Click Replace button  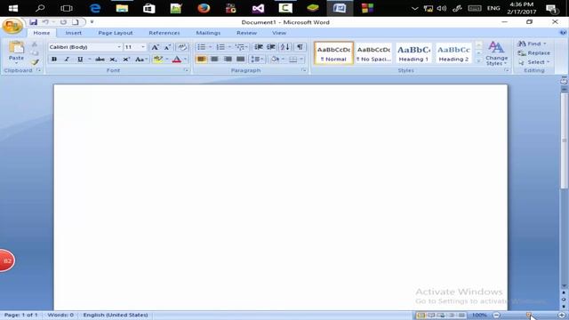tap(533, 53)
